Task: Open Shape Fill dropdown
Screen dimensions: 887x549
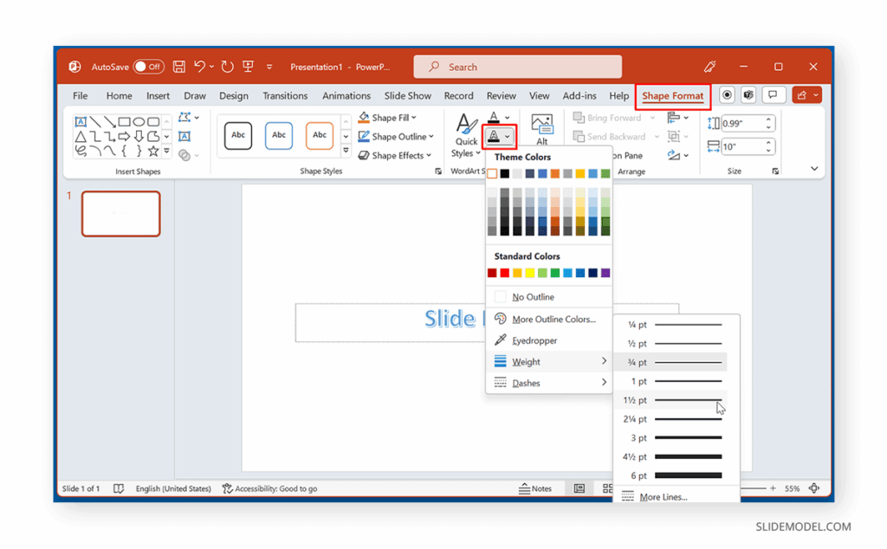Action: 387,118
